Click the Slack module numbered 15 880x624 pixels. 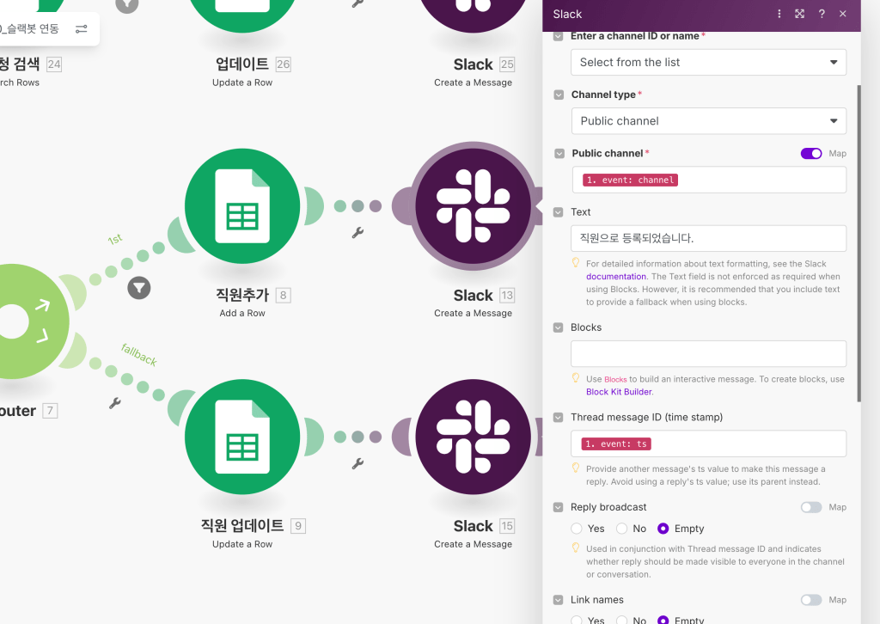pos(473,438)
